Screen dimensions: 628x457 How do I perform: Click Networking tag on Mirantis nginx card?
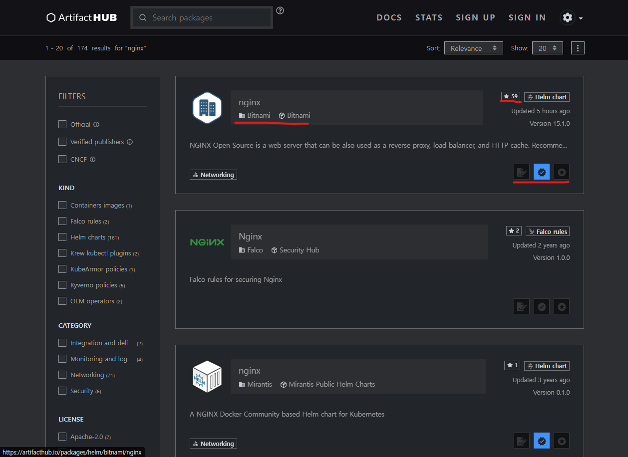click(x=213, y=444)
